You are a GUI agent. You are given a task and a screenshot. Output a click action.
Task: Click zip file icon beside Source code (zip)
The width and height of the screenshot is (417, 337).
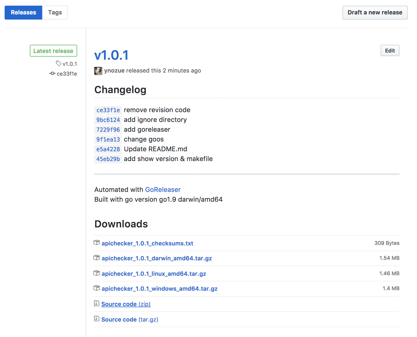97,303
